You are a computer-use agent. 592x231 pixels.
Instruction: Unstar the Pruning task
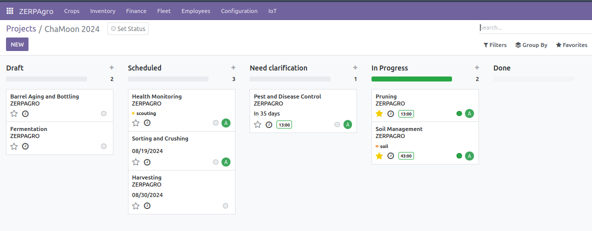(x=379, y=113)
